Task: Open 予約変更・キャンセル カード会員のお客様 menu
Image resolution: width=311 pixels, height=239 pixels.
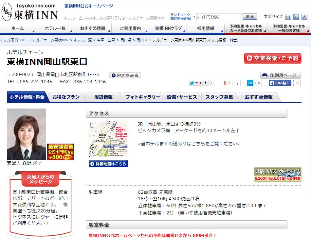Action: (246, 29)
